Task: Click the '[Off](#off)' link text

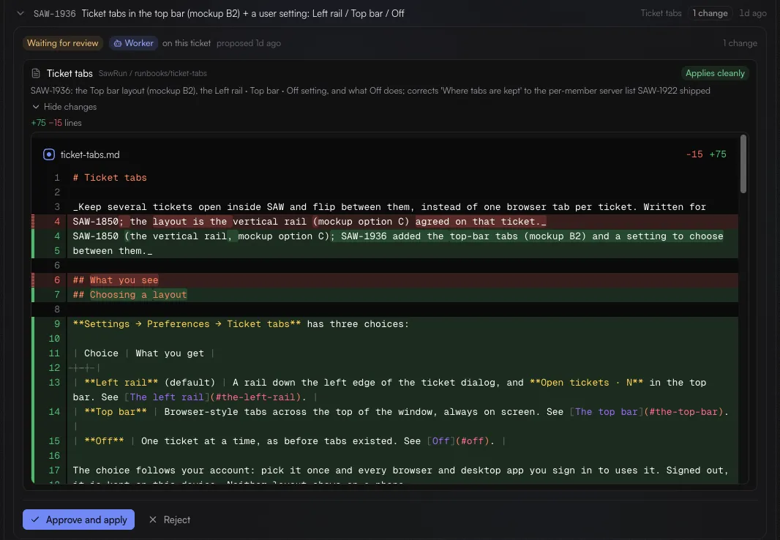Action: click(x=458, y=441)
